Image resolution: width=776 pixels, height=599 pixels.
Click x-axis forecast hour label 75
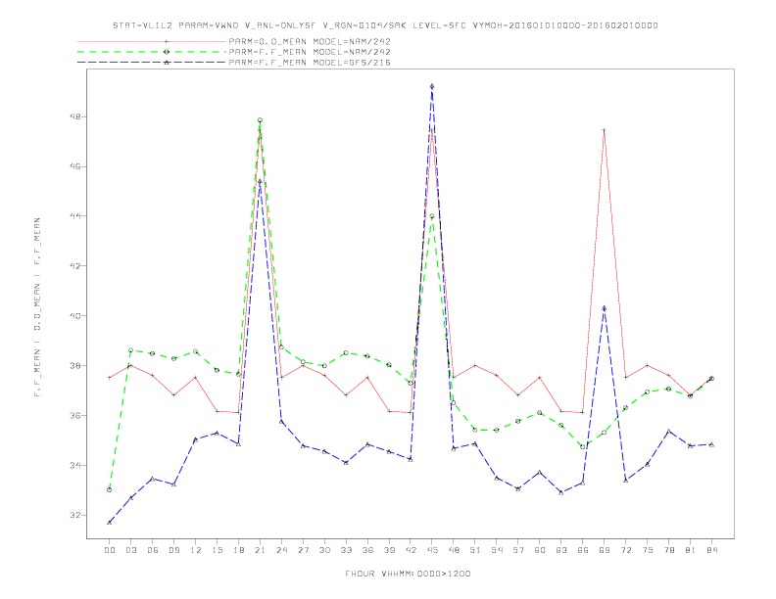[x=648, y=550]
